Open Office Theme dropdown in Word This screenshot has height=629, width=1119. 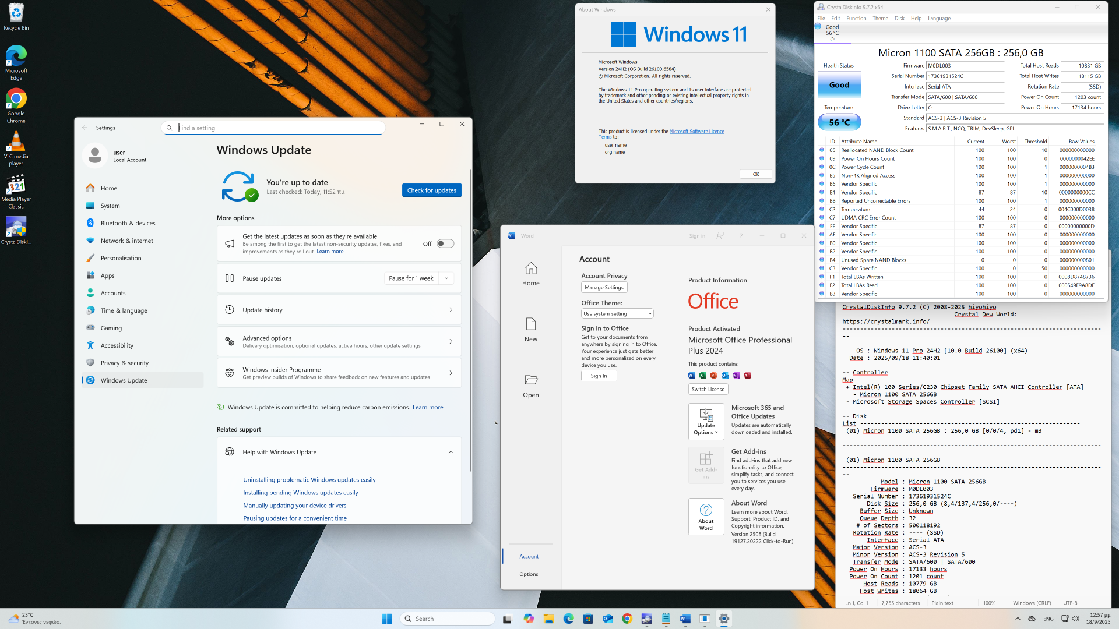617,313
